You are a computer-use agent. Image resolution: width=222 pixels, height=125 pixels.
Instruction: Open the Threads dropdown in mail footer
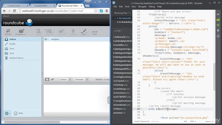coord(82,80)
